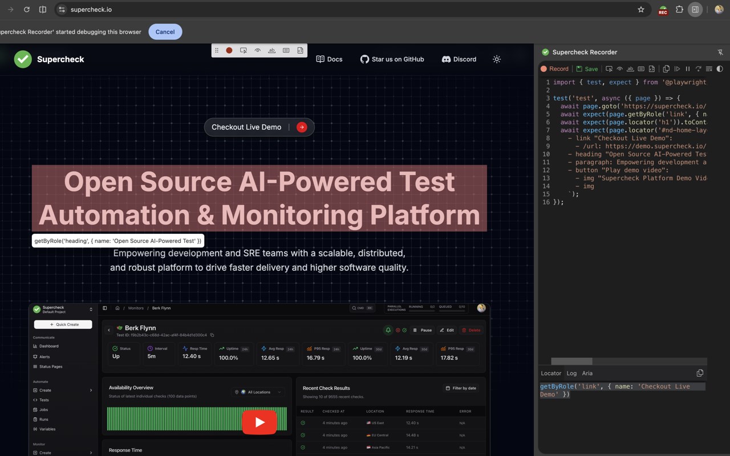Click the import line of the recorded script

click(x=630, y=82)
